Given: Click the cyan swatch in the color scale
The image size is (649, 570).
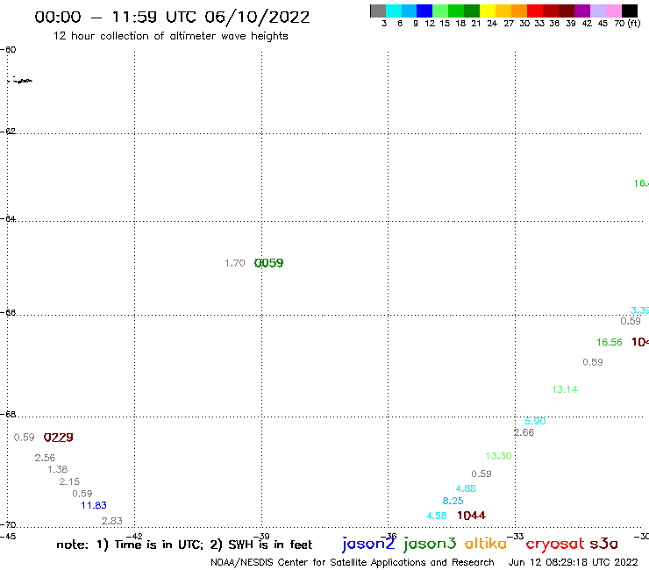Looking at the screenshot, I should pos(394,11).
